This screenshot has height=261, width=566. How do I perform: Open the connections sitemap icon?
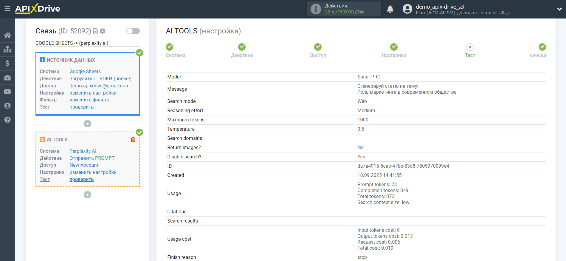(7, 49)
